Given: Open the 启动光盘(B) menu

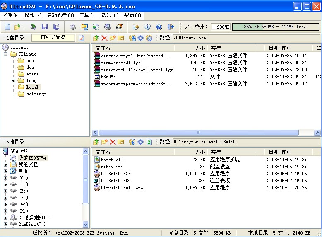Looking at the screenshot, I should click(x=60, y=15).
